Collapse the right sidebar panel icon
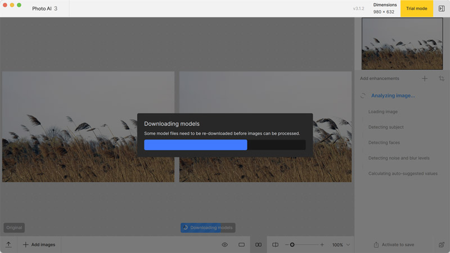This screenshot has width=450, height=253. tap(442, 8)
